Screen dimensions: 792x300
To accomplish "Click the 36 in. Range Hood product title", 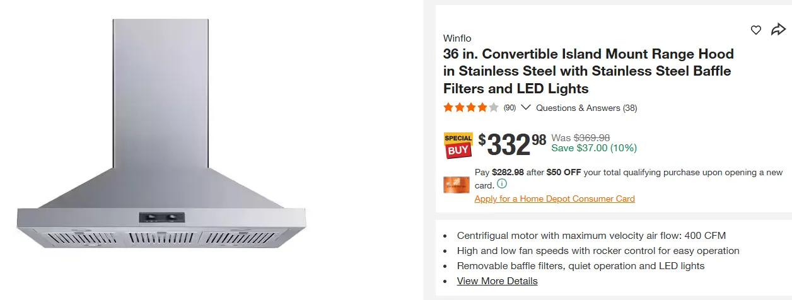I will (x=588, y=71).
